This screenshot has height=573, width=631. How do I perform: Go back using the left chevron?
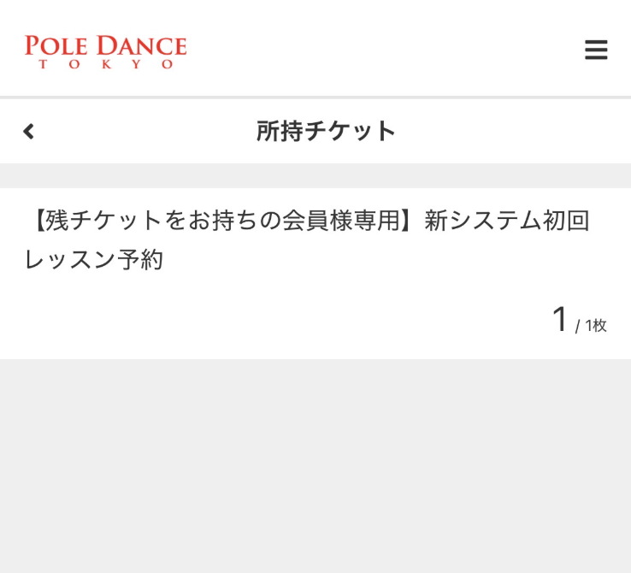29,131
